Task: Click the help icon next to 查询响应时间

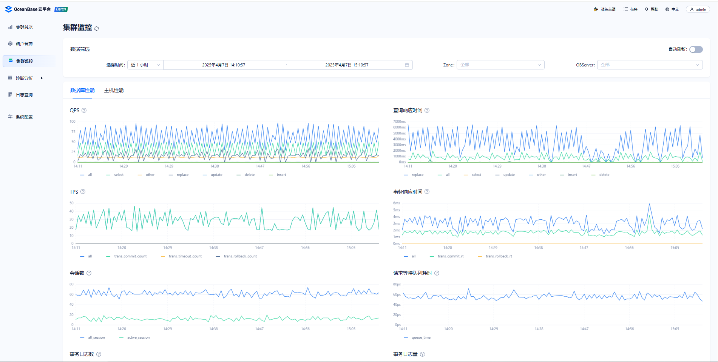Action: [427, 111]
